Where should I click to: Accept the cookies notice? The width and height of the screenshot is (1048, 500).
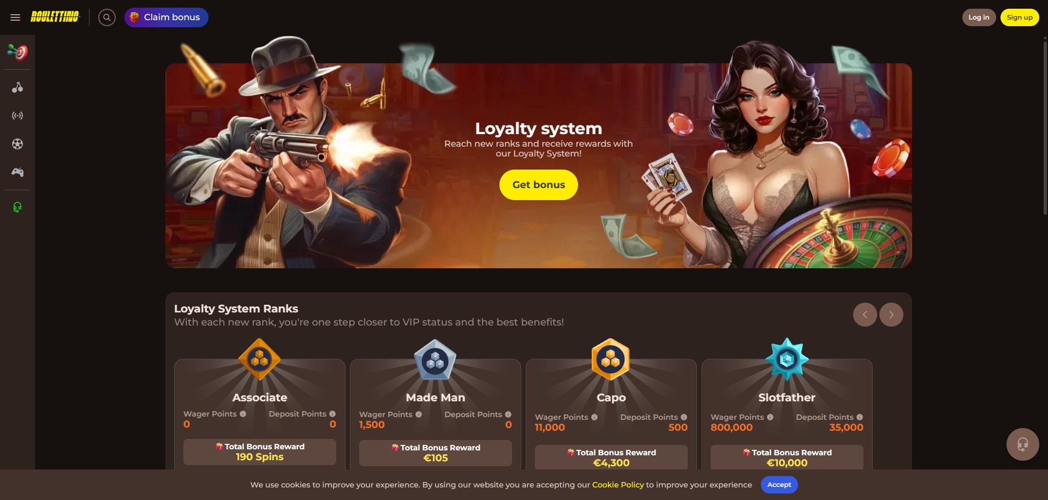pos(779,485)
